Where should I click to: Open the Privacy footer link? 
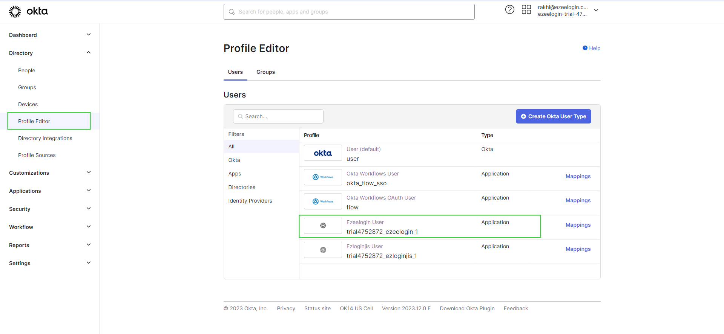pyautogui.click(x=286, y=308)
